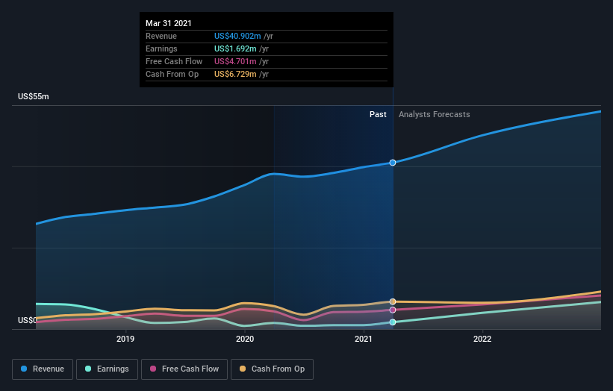The image size is (613, 391).
Task: Click the US$55m axis label
Action: pyautogui.click(x=34, y=96)
